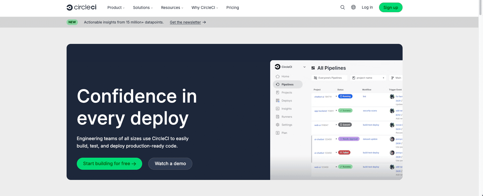Click the web-ui 918047 project text
The width and height of the screenshot is (483, 196).
point(321,125)
